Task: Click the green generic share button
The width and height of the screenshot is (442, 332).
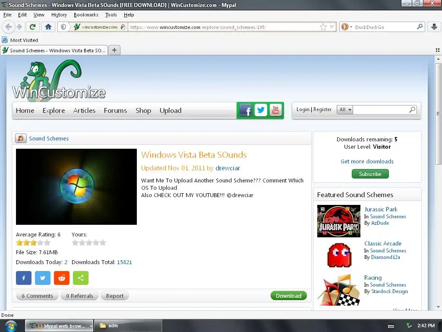Action: pos(81,278)
